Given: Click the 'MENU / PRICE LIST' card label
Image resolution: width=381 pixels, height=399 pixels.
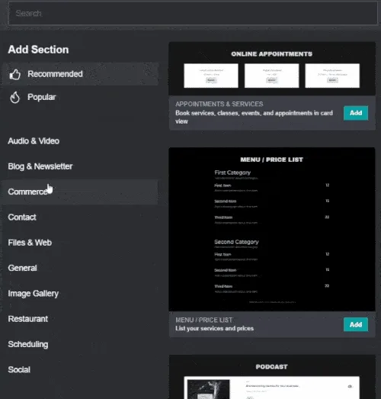Looking at the screenshot, I should pyautogui.click(x=203, y=320).
